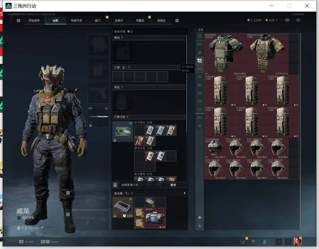Click the swap icon on the keycard case
The height and width of the screenshot is (249, 319).
pos(130,123)
